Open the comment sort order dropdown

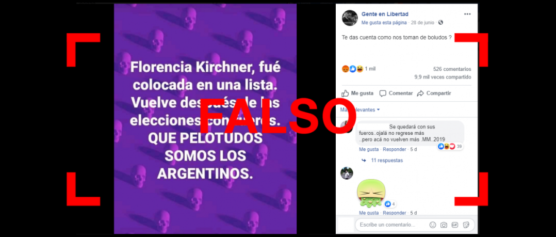click(359, 110)
